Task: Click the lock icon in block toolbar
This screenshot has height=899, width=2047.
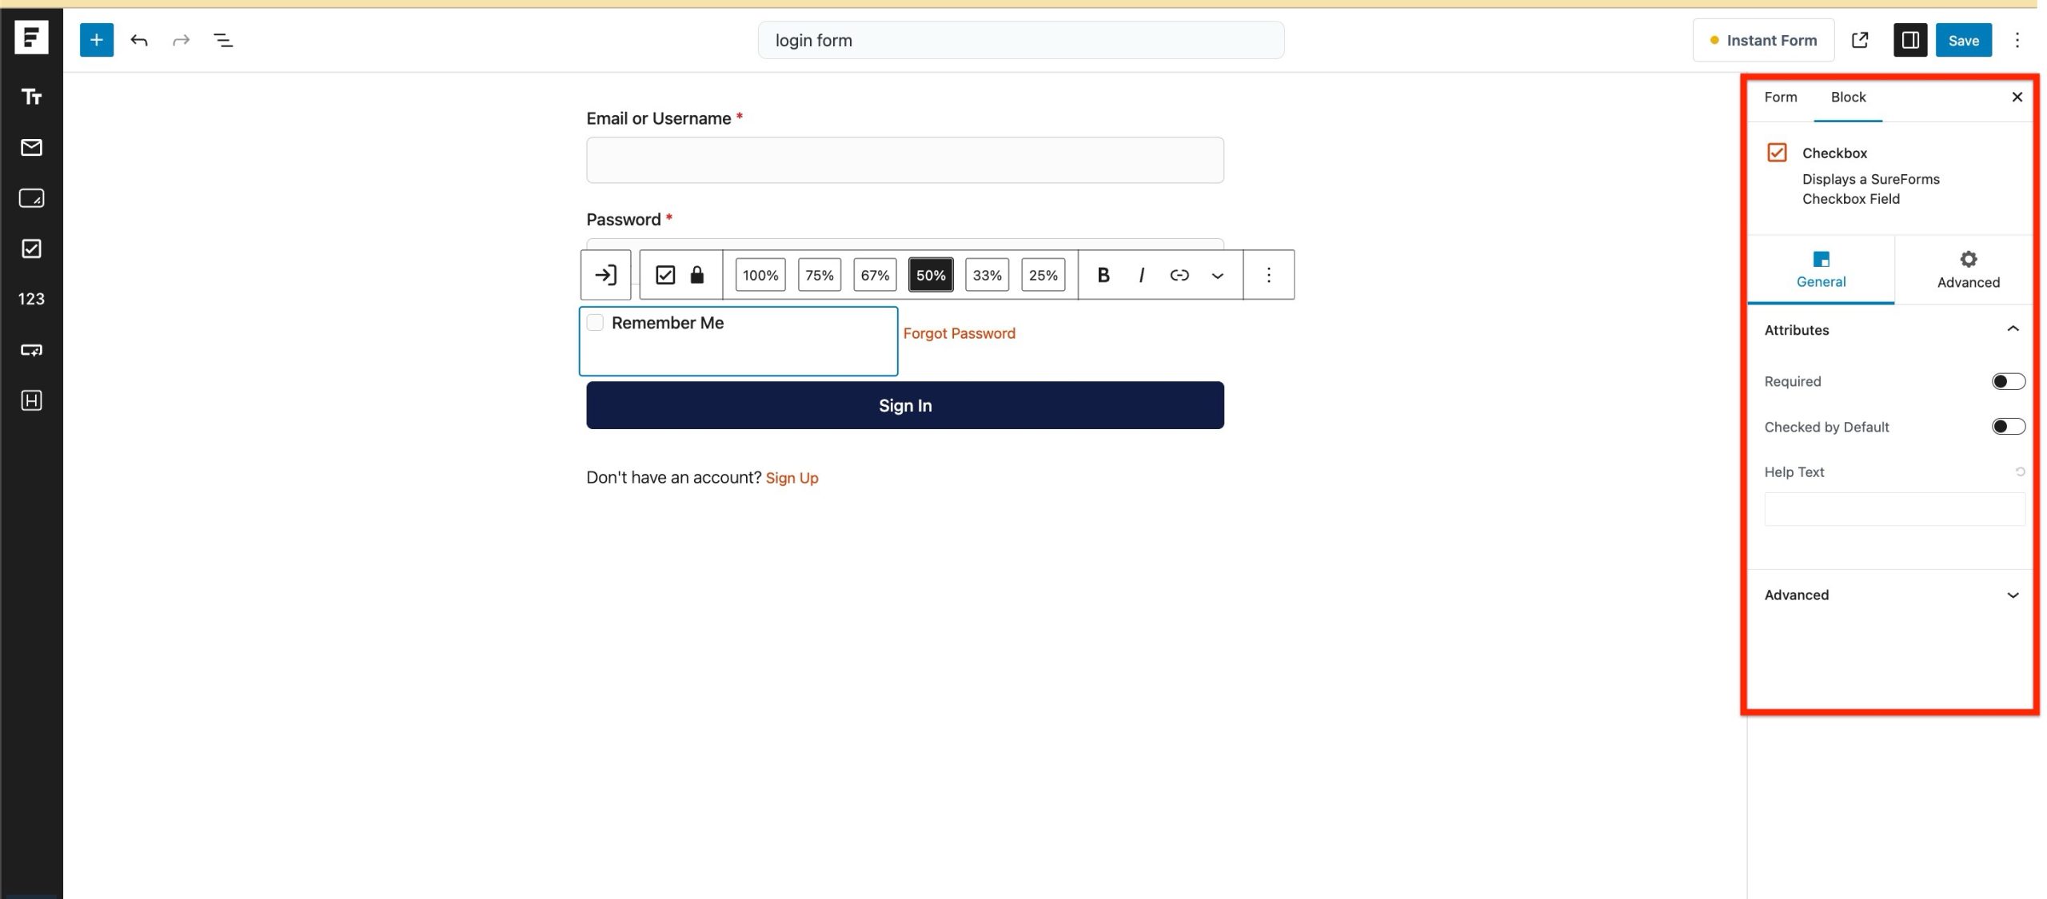Action: (x=697, y=275)
